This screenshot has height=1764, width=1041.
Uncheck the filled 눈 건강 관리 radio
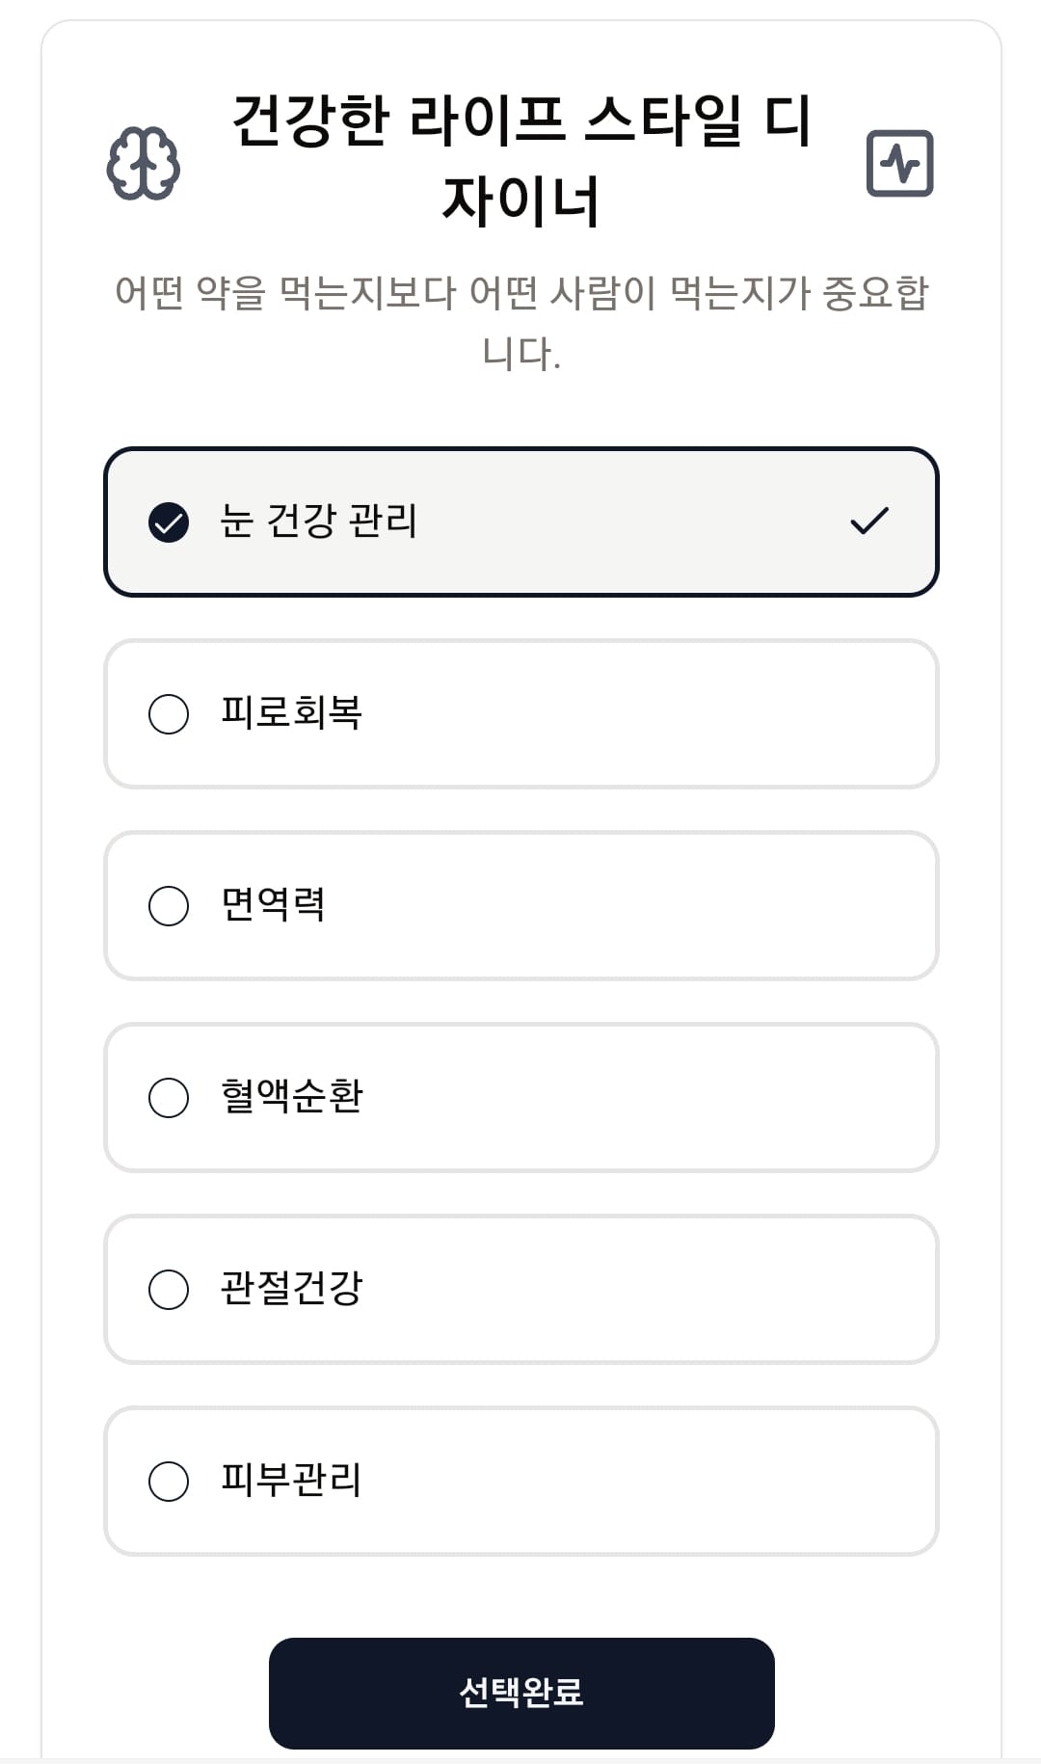pos(169,522)
